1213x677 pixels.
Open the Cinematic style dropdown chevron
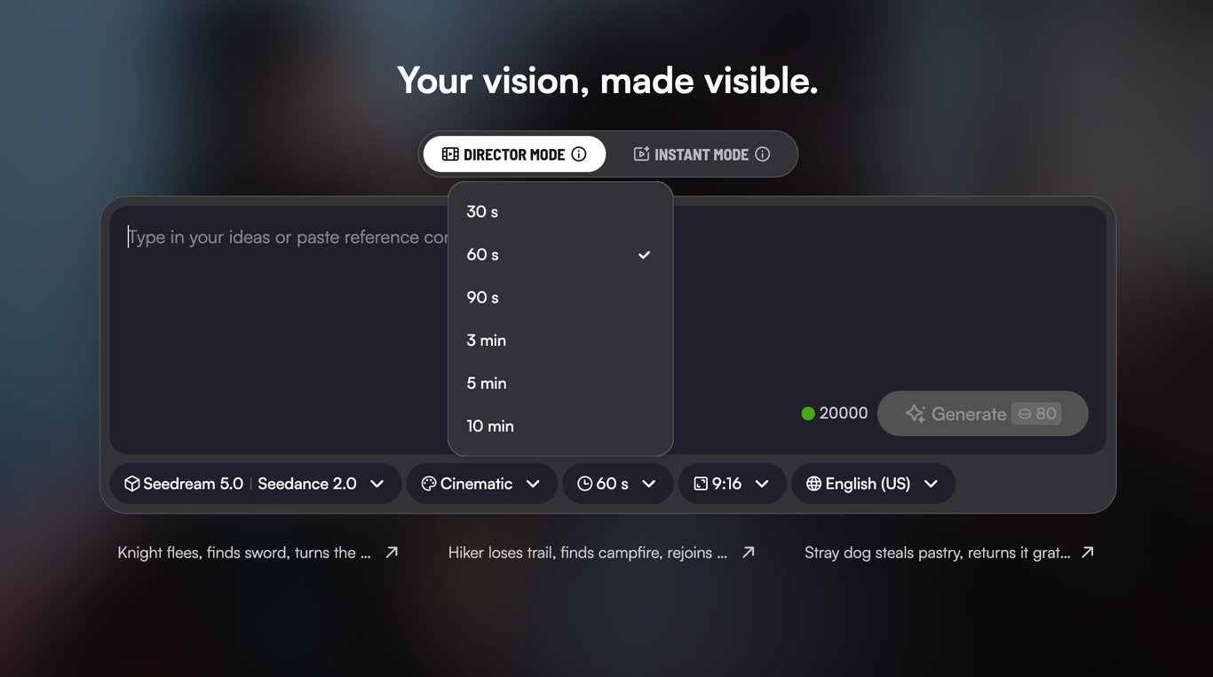[533, 484]
